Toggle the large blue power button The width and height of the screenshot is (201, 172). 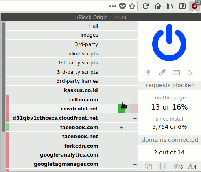(x=169, y=43)
